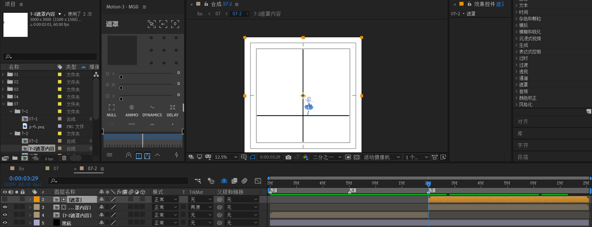The image size is (592, 227).
Task: Open the 1 个... view layout dropdown
Action: (x=416, y=157)
